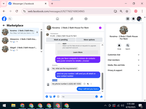Click the conversation list scrollbar thumb

pos(41,40)
